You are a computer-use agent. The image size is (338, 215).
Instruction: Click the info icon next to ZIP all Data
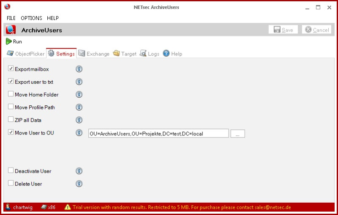click(79, 120)
